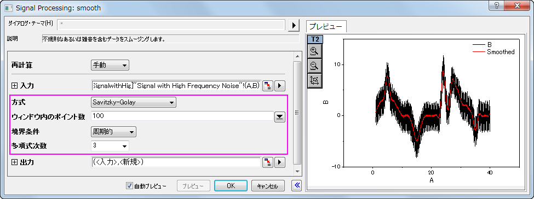Click the キャンセル button
This screenshot has width=534, height=199.
268,186
